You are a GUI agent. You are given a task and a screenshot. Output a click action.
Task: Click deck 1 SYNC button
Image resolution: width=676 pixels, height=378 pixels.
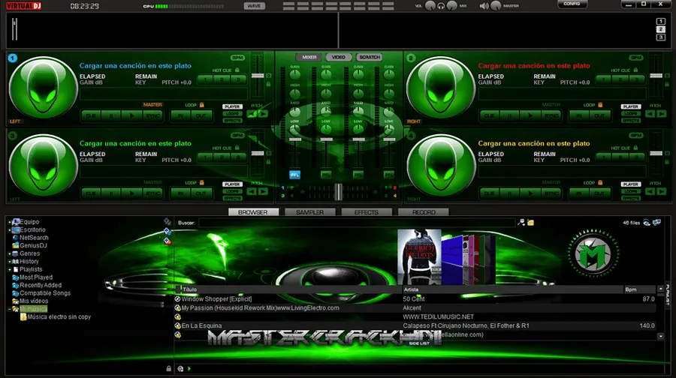point(153,115)
